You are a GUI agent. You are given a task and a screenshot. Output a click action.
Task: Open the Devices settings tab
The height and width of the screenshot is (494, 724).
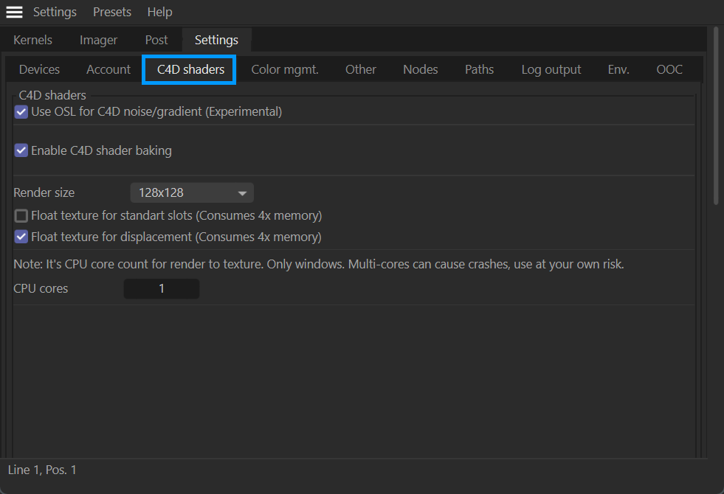coord(39,69)
